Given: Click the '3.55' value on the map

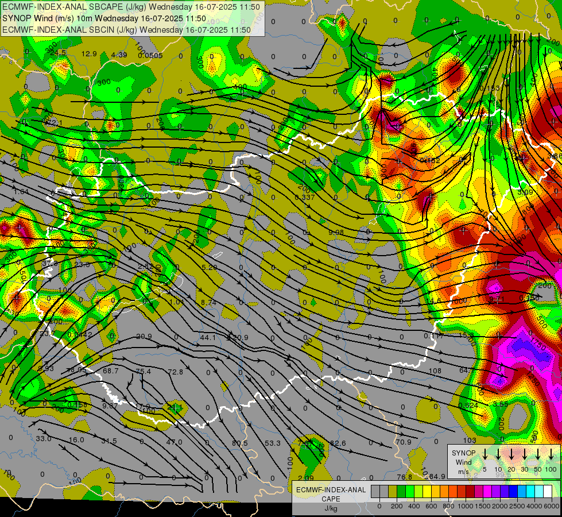Looking at the screenshot, I should (x=501, y=404).
